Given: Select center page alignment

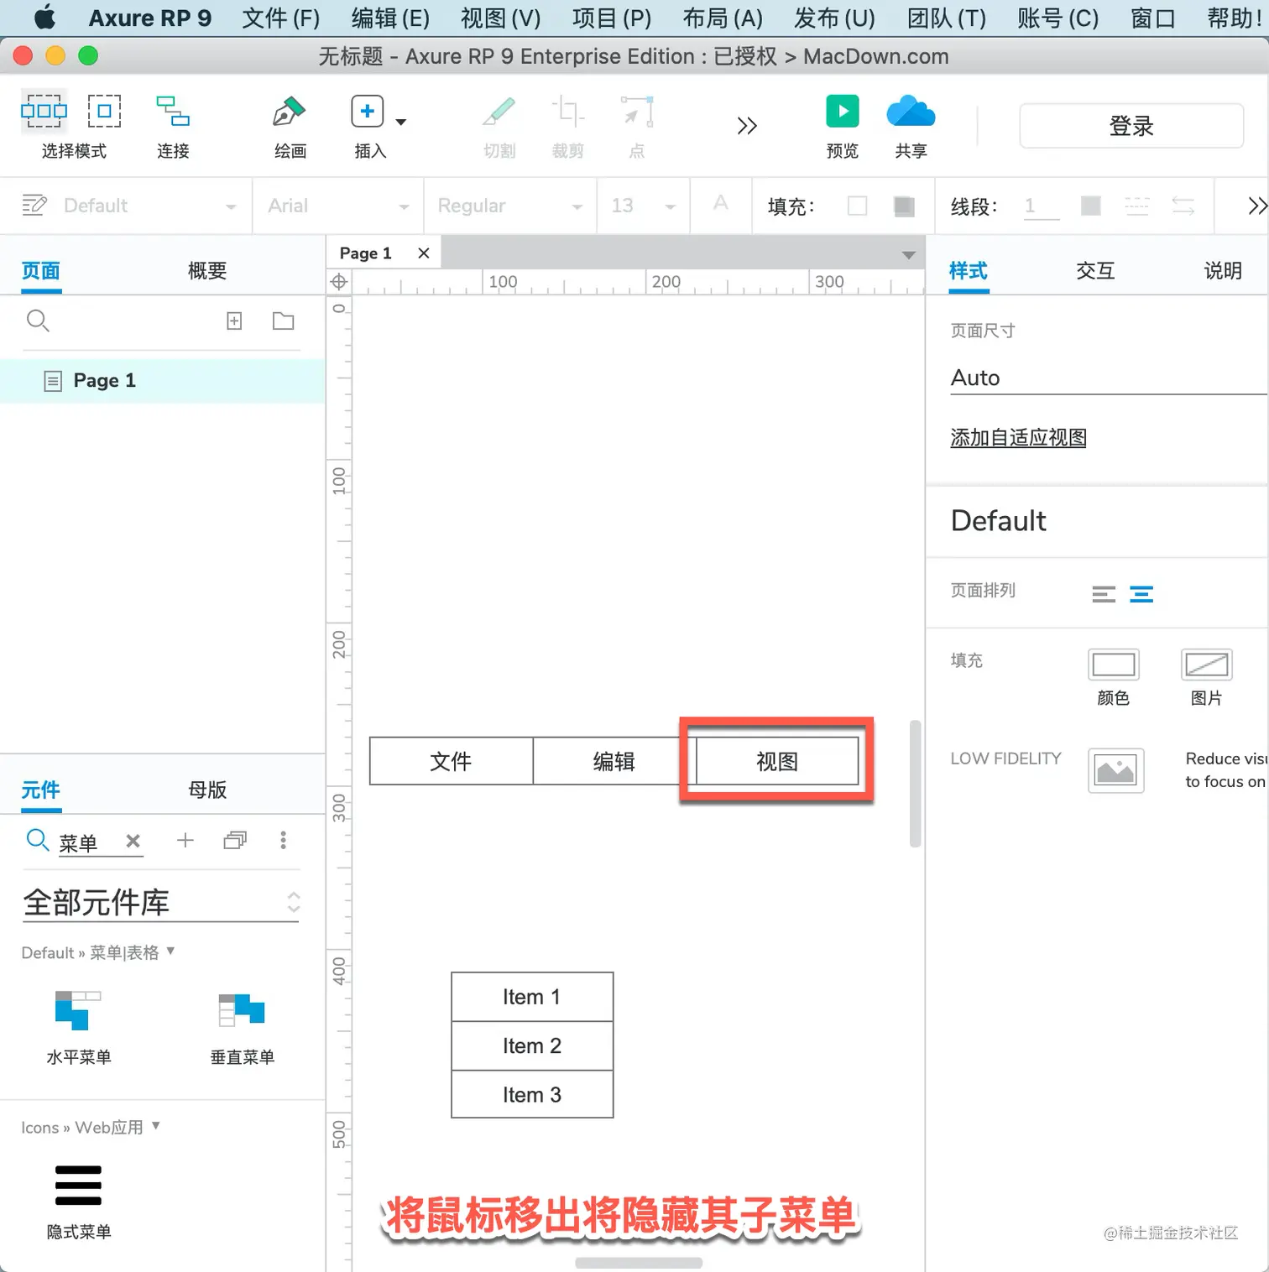Looking at the screenshot, I should pyautogui.click(x=1141, y=595).
